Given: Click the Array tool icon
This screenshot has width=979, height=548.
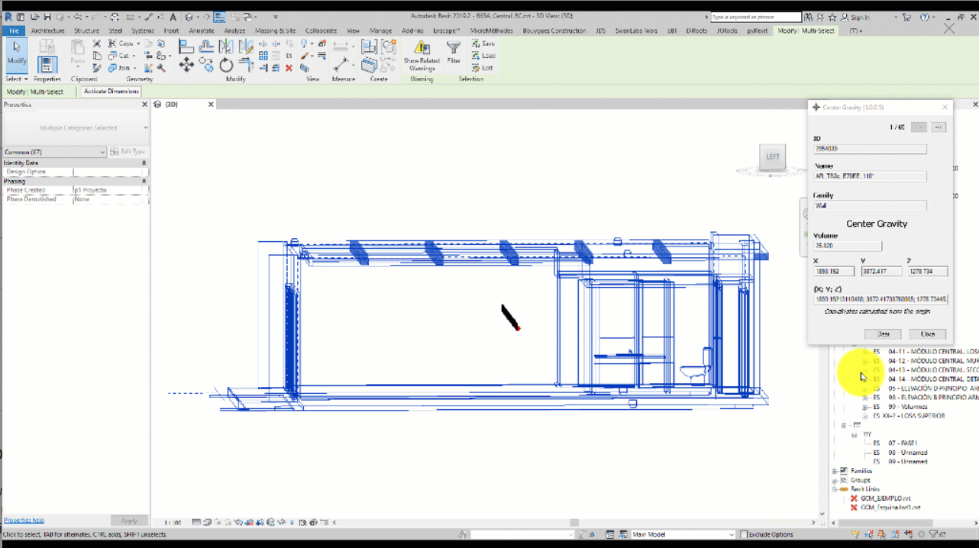Looking at the screenshot, I should 263,56.
